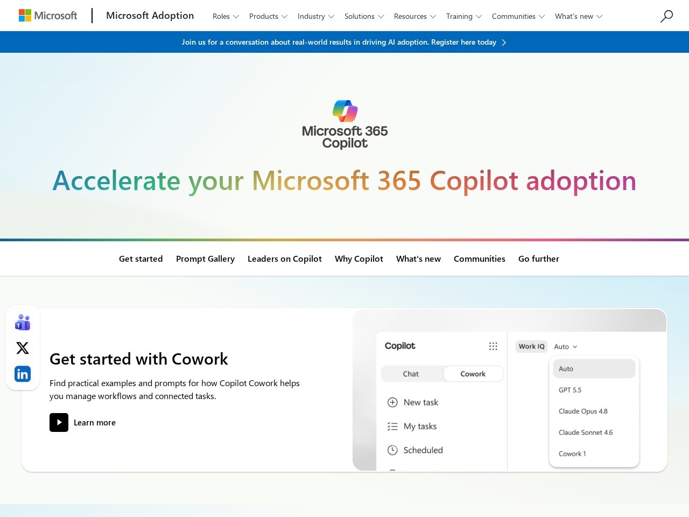
Task: Open the Go further section
Action: click(x=539, y=258)
